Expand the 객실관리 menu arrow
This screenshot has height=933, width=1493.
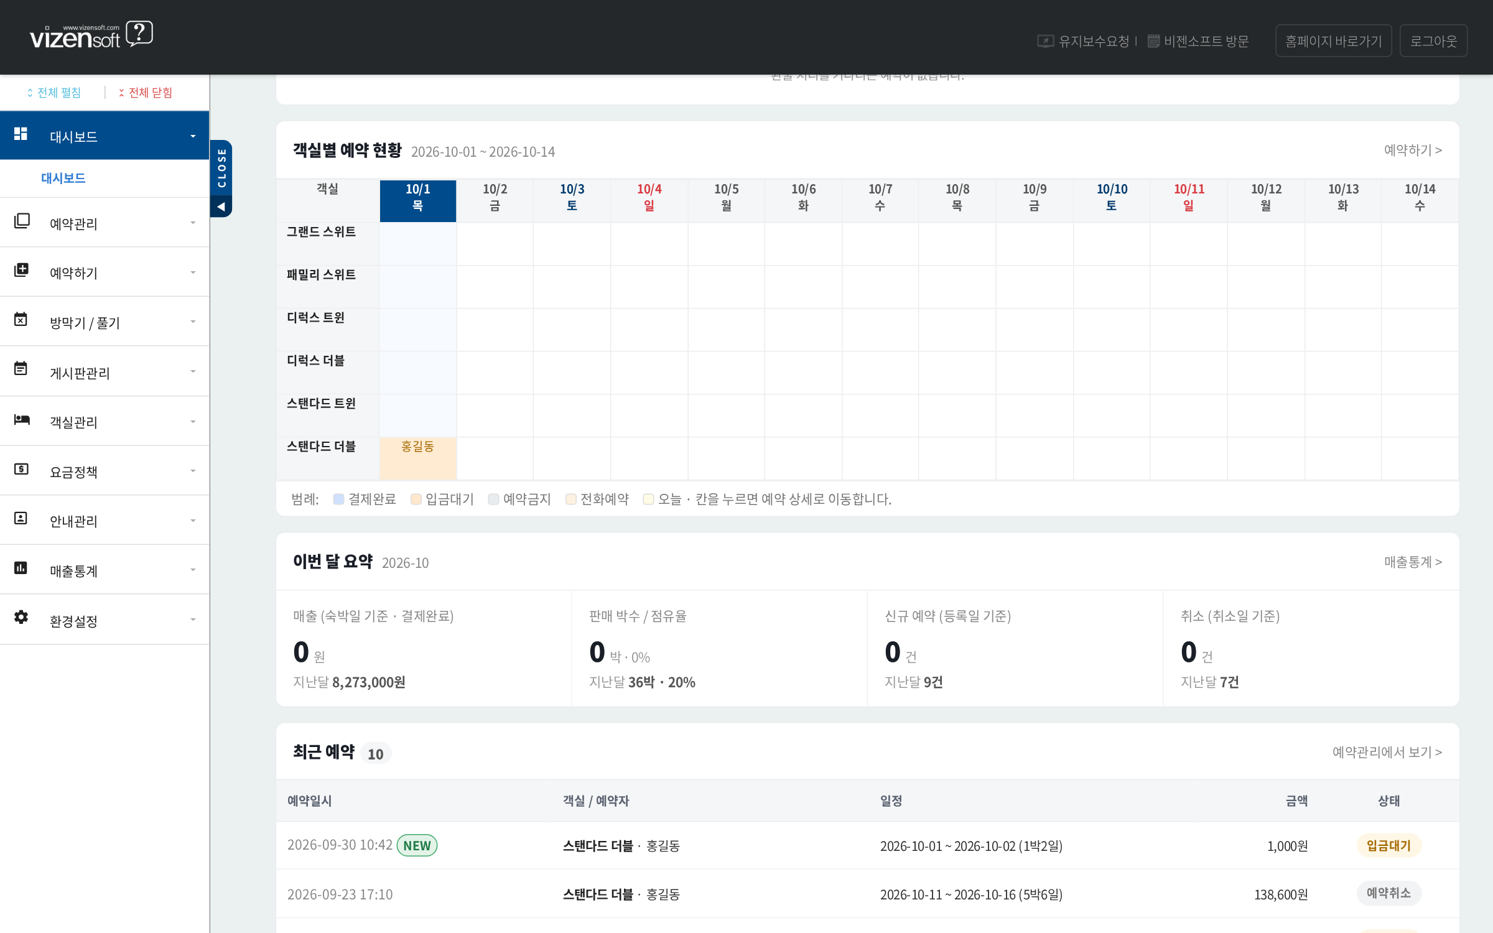pos(193,422)
